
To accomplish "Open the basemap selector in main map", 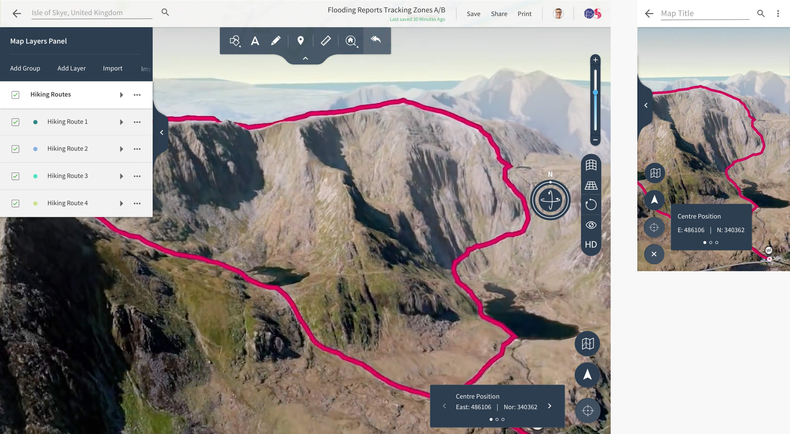I will 587,343.
